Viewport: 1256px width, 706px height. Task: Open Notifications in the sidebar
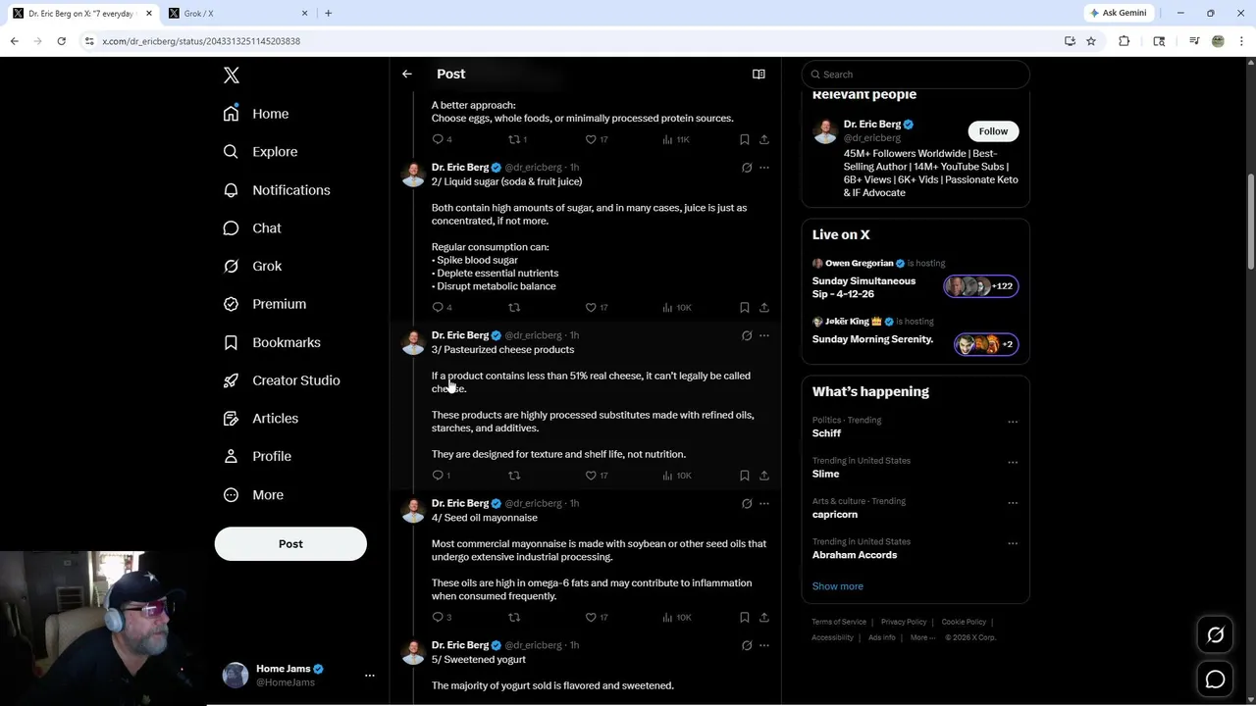tap(277, 190)
